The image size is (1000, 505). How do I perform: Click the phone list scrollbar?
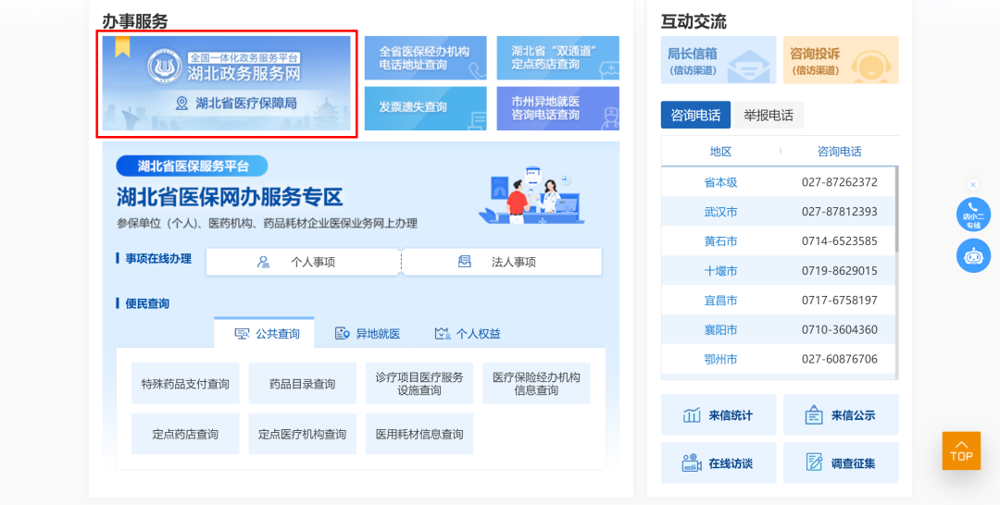point(896,209)
